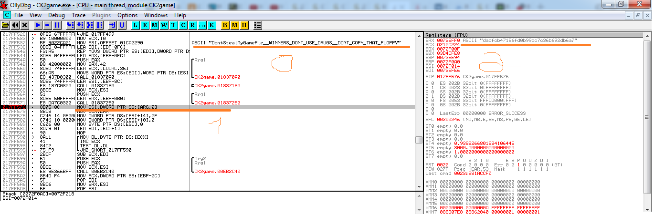Open the File menu

coord(19,15)
